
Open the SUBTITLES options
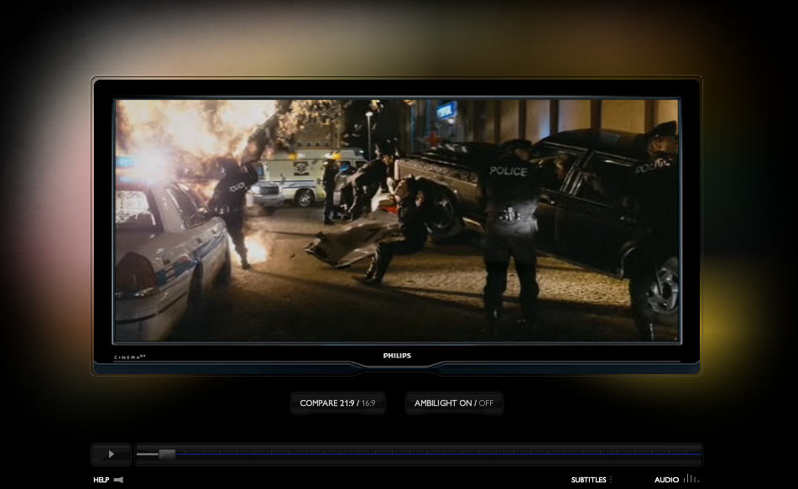(588, 480)
